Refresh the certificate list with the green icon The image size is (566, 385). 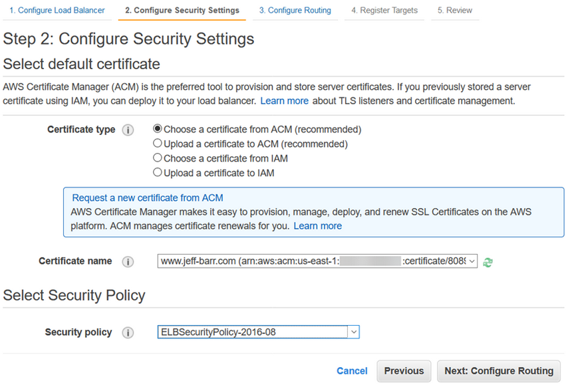point(488,262)
